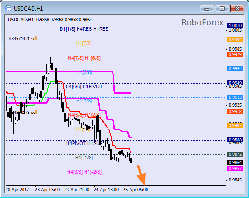249x198 pixels.
Task: Click the H4[3/8] H1[-2/8] level label
Action: (84, 172)
